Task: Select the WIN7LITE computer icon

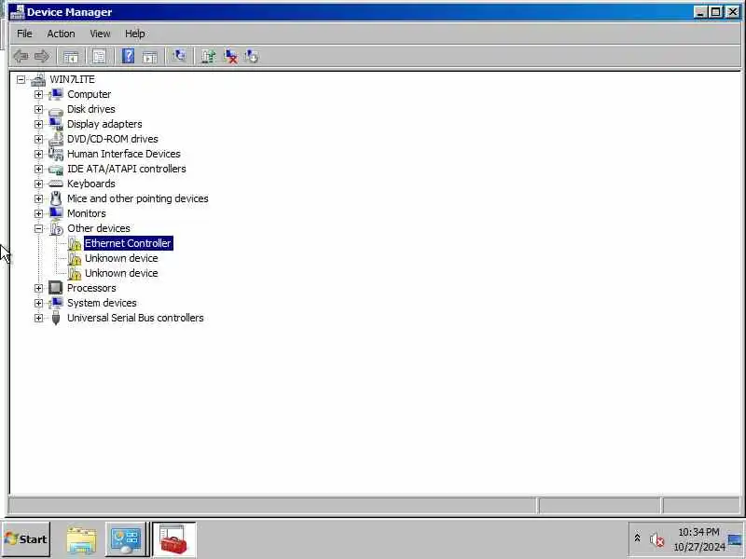Action: coord(38,79)
